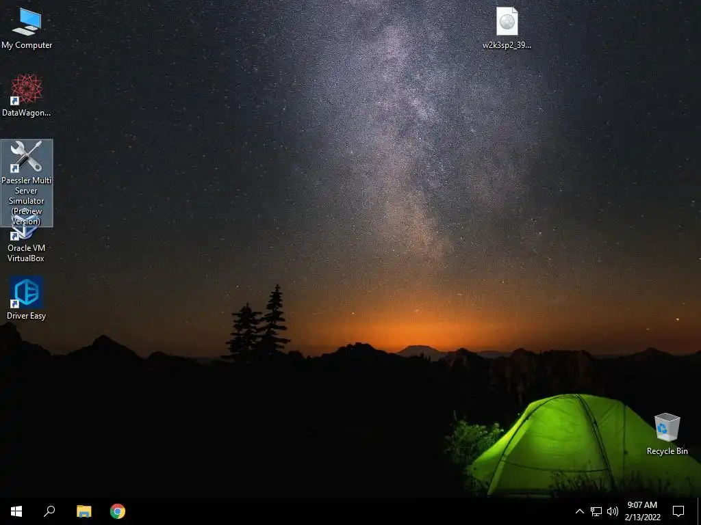701x525 pixels.
Task: Expand the hidden system tray icons chevron
Action: pyautogui.click(x=579, y=511)
